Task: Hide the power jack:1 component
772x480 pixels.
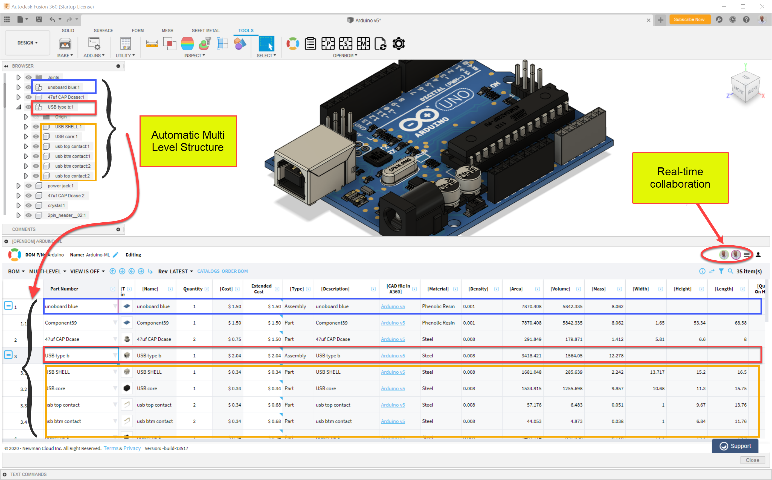Action: (28, 186)
